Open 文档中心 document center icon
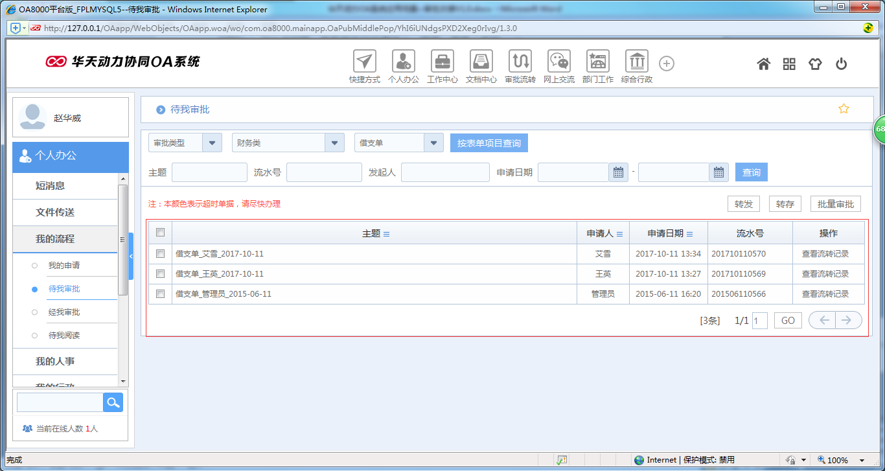Viewport: 885px width, 471px height. coord(481,62)
